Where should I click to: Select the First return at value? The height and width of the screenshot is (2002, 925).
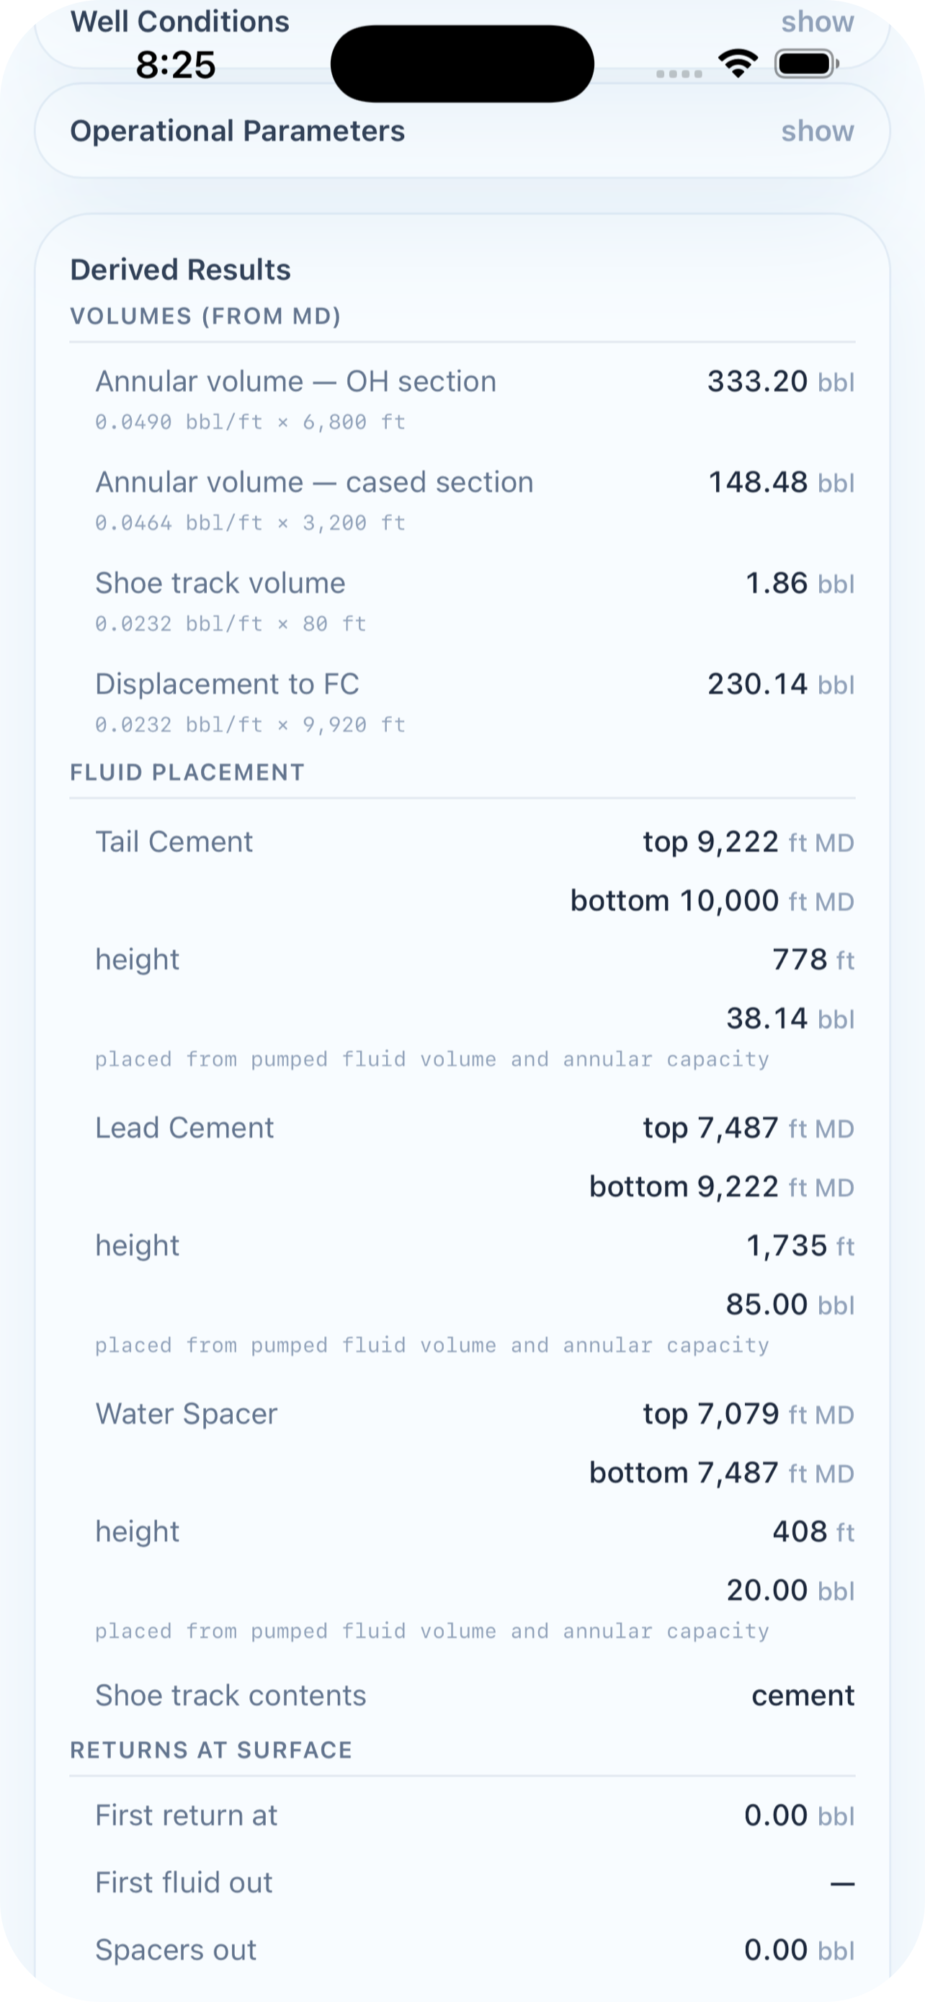(799, 1816)
